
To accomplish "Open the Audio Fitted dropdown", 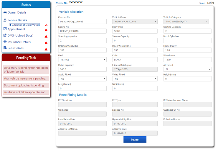I will pyautogui.click(x=82, y=79).
